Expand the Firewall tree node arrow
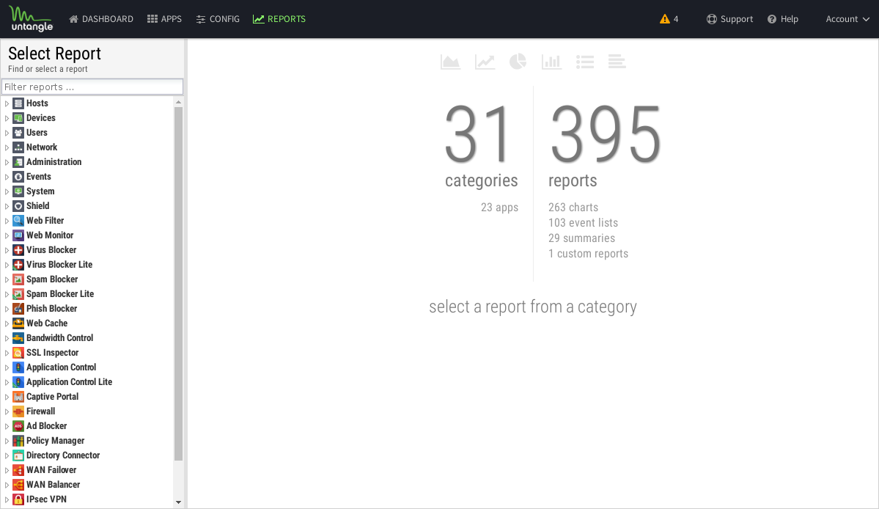879x509 pixels. pyautogui.click(x=7, y=411)
